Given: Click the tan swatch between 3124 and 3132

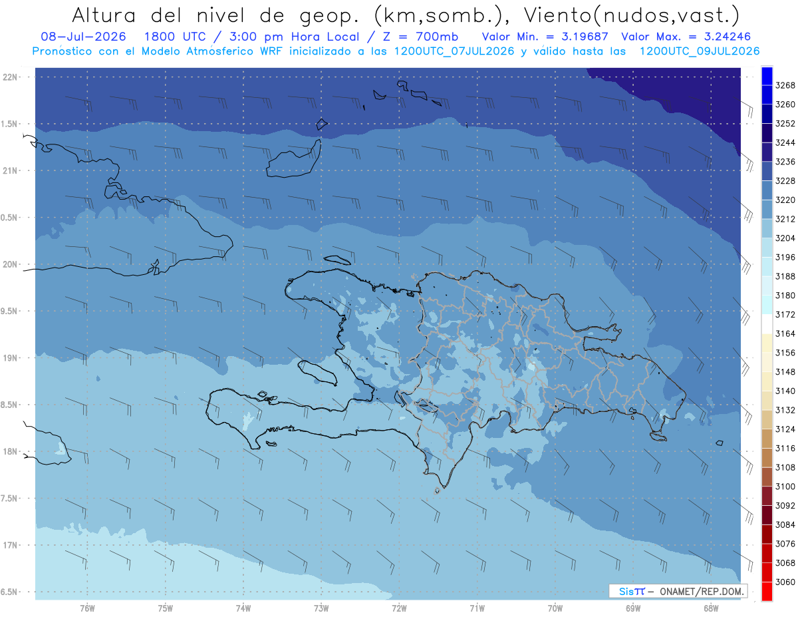Looking at the screenshot, I should pos(767,419).
